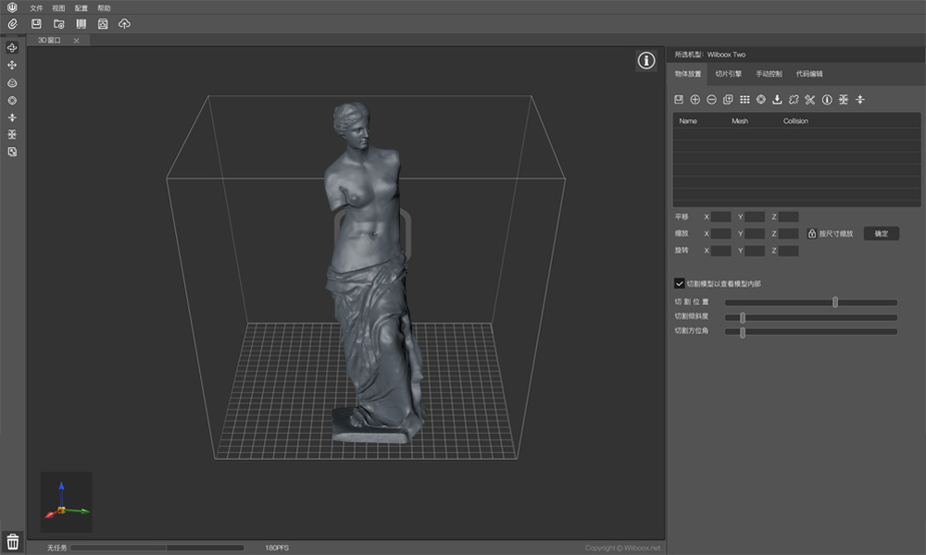Viewport: 926px width, 555px height.
Task: Switch to the 手动控制 tab
Action: [769, 74]
